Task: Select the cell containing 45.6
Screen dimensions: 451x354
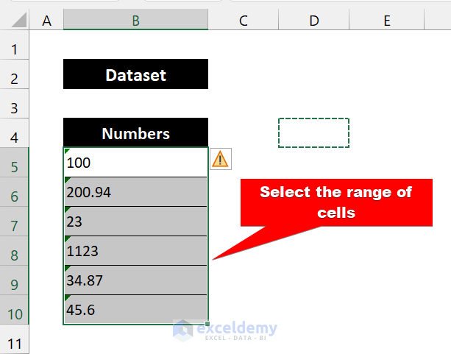Action: [136, 310]
